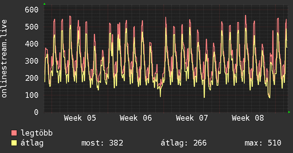Select the átlag legend label beside yellow swatch

pos(32,143)
